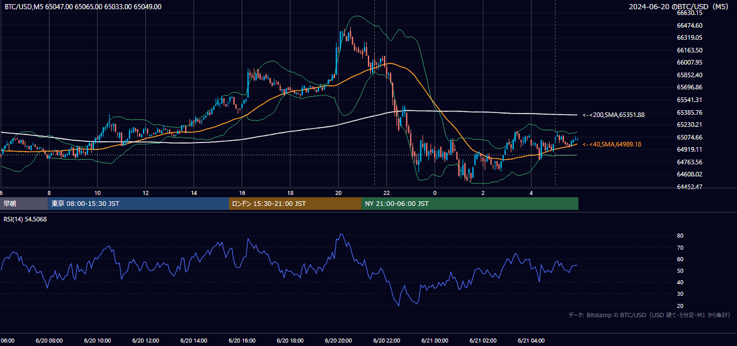Click the bottom date label 6/20 10:00
Viewport: 737px width, 346px height.
pos(97,341)
